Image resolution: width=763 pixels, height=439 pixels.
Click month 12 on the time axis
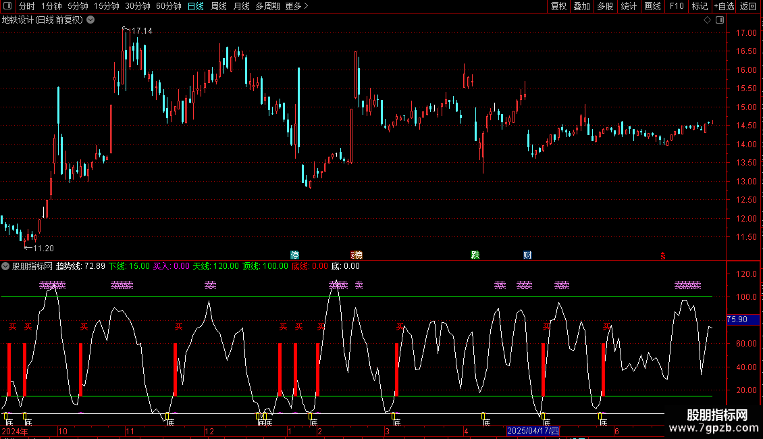coord(209,431)
